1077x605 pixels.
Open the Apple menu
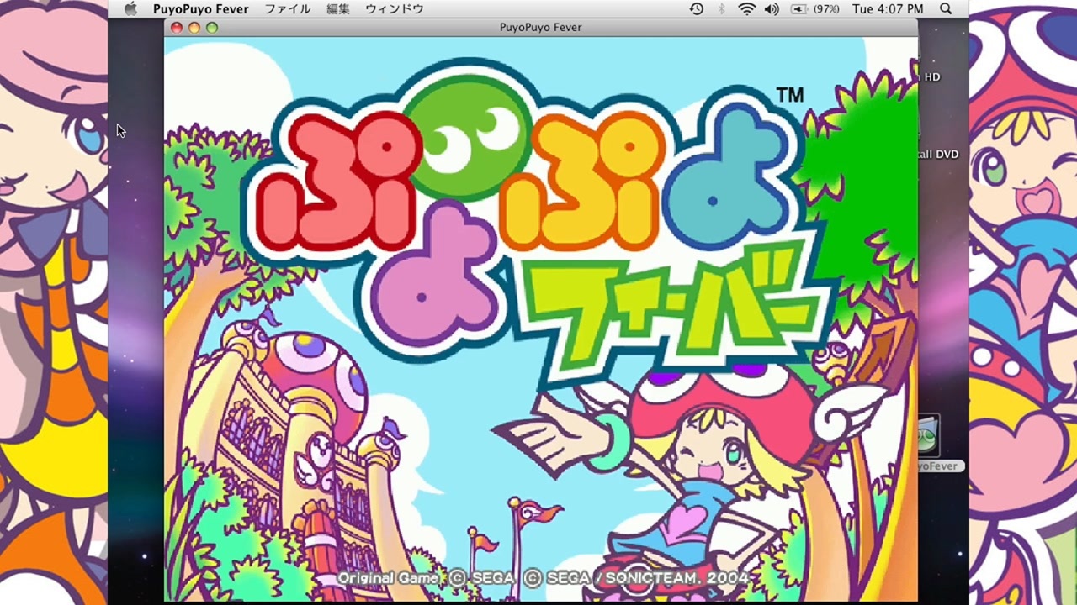(x=130, y=9)
